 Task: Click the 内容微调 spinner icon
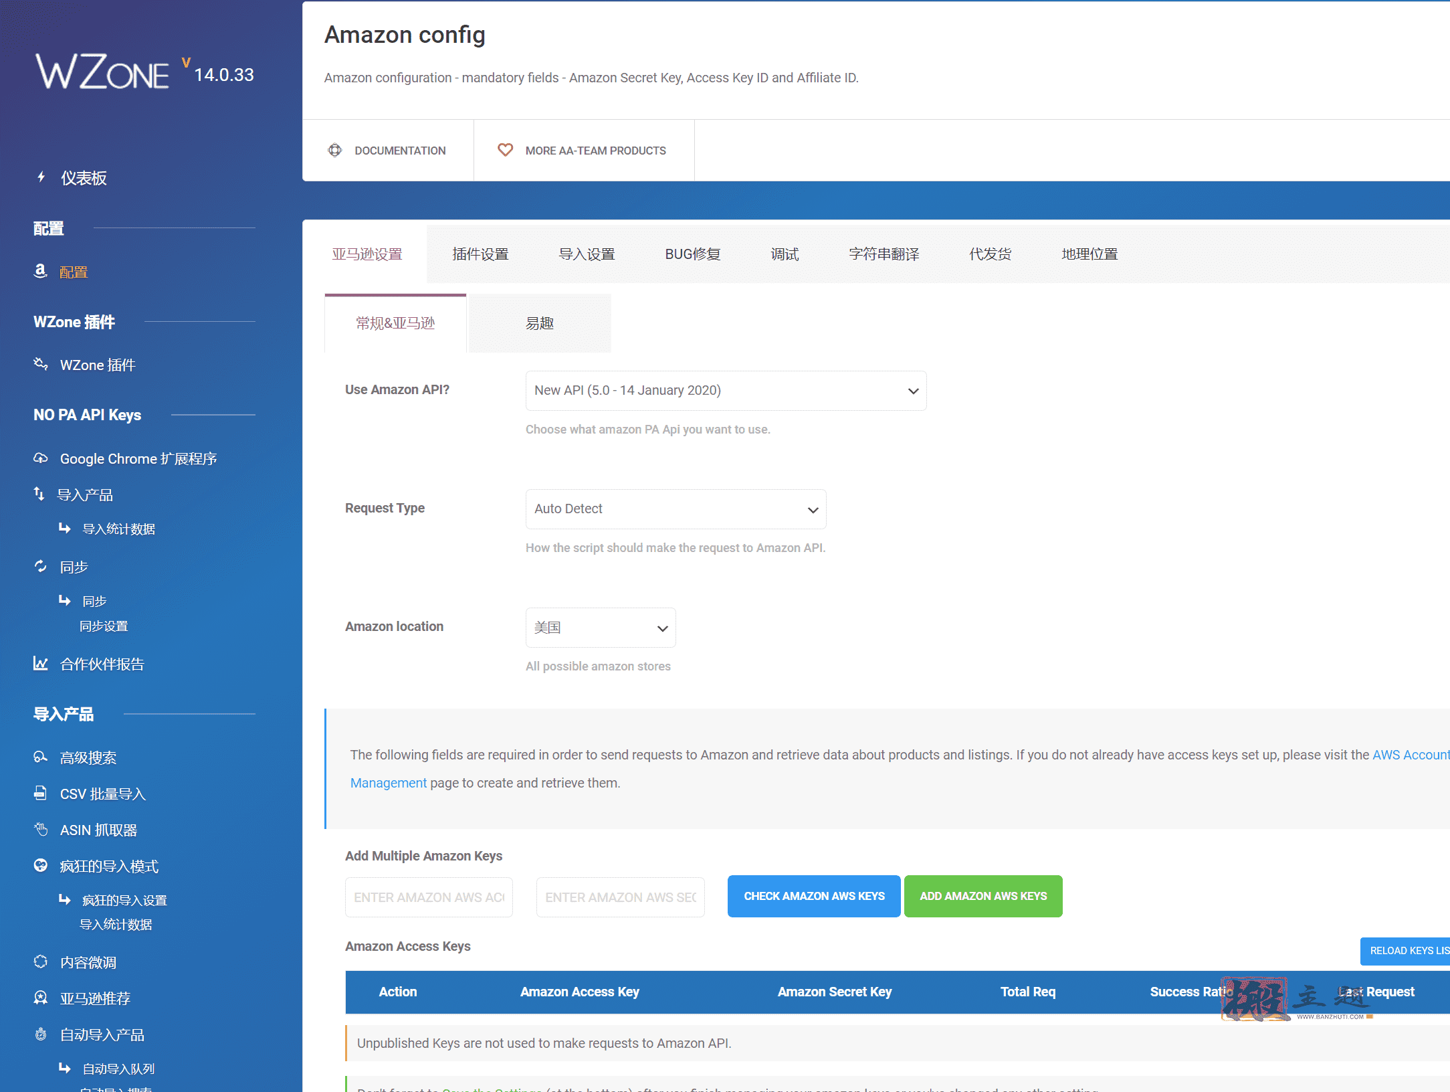pos(41,962)
